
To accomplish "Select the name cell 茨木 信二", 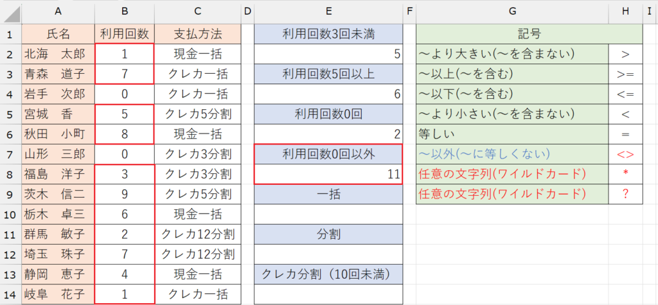I will (58, 195).
